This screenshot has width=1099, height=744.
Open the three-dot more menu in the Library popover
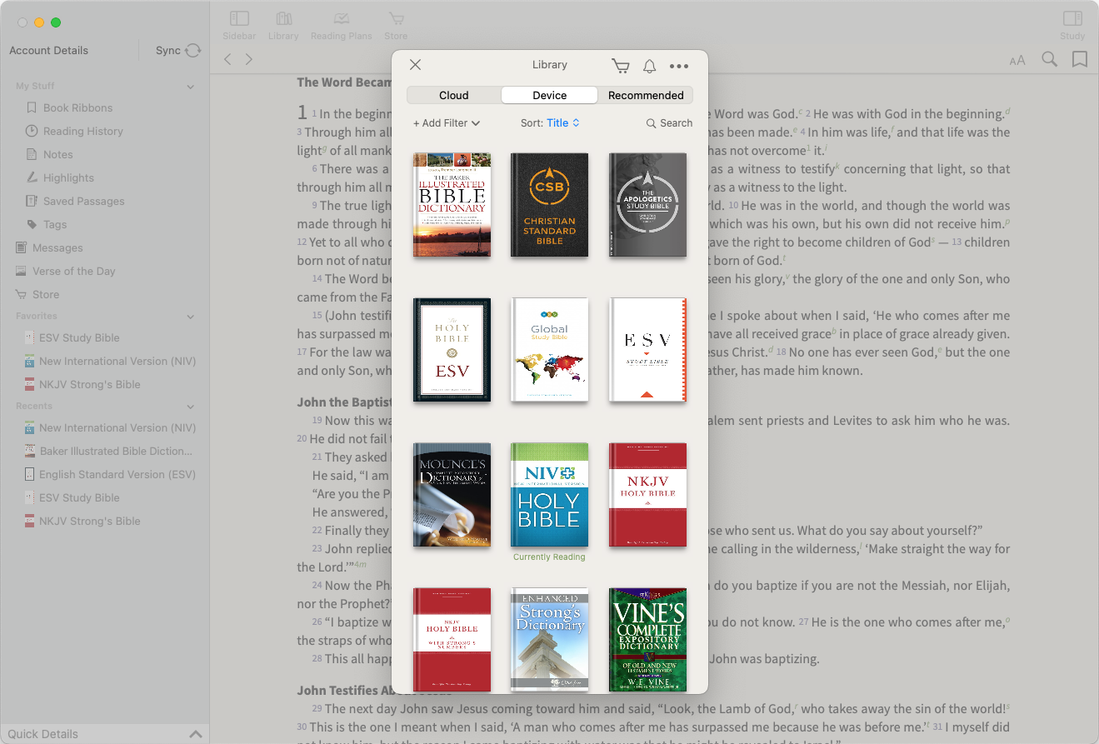point(679,66)
